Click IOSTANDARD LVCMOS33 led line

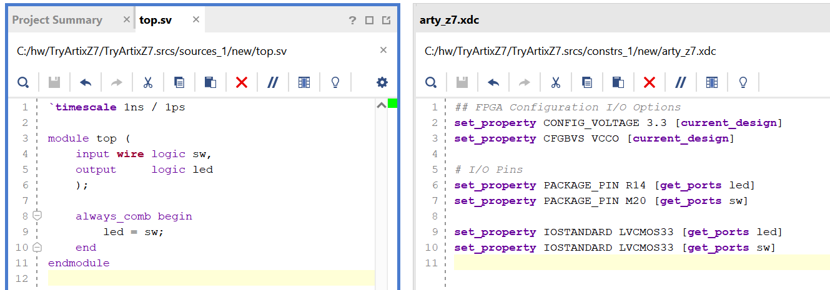coord(618,232)
